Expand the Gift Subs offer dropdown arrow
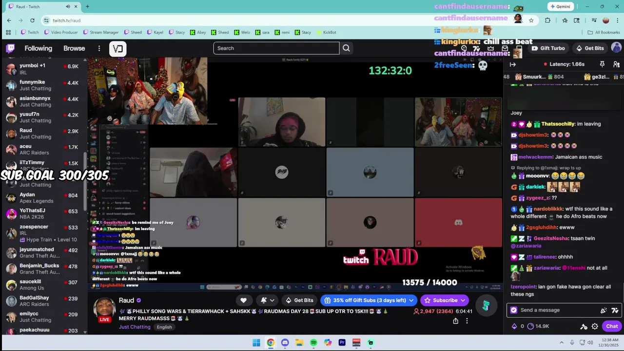The image size is (624, 351). (x=411, y=300)
